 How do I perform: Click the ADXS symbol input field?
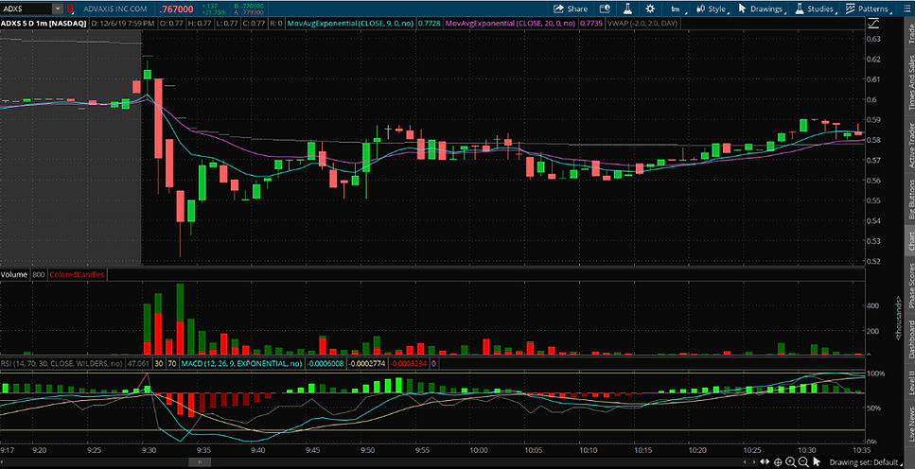[26, 9]
